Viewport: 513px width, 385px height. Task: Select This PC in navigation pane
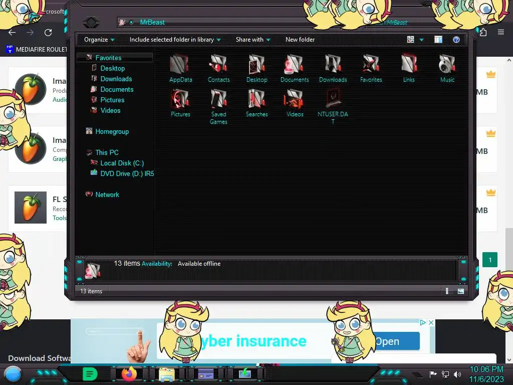pos(107,152)
